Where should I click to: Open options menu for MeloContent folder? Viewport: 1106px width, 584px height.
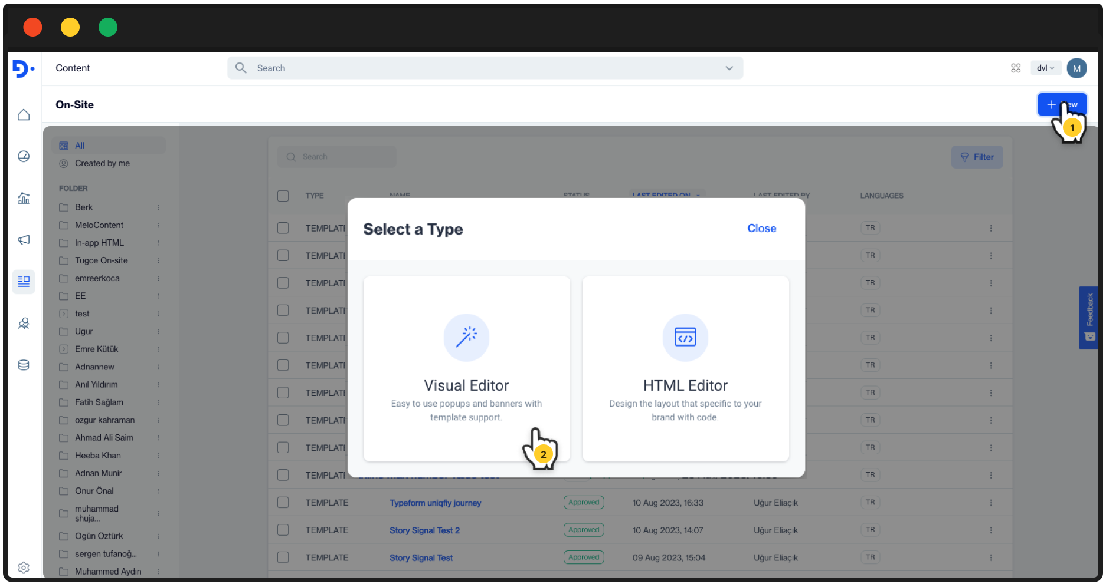click(x=158, y=225)
